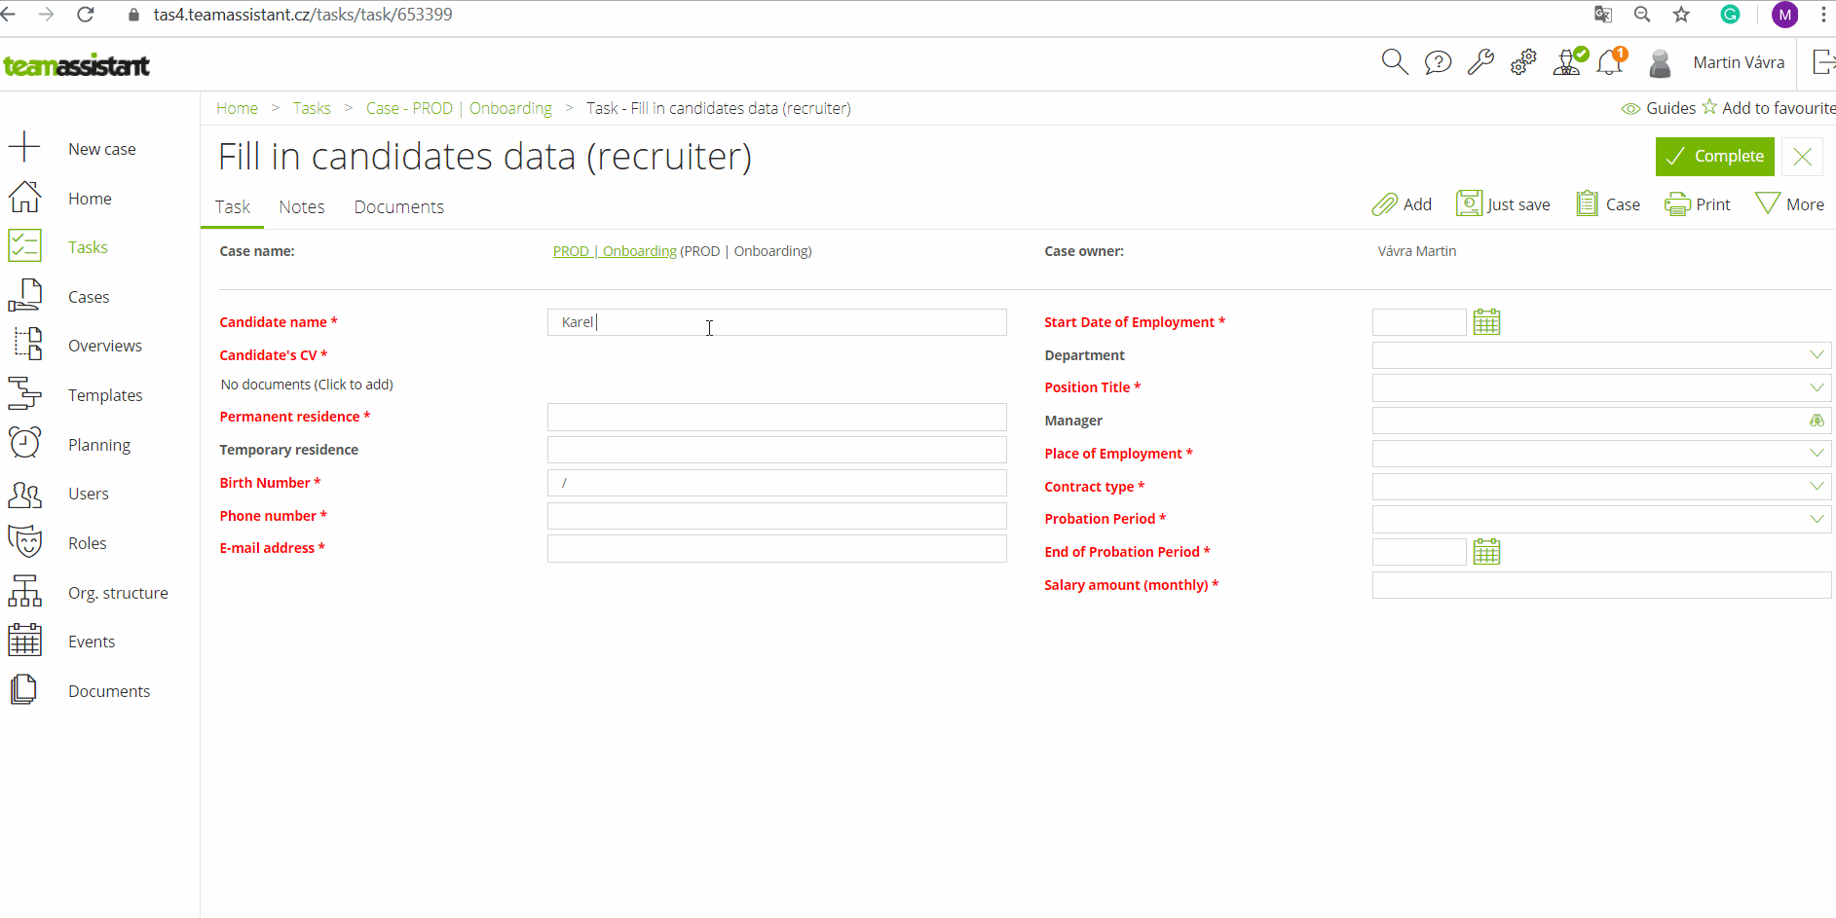Focus the Salary amount (monthly) input field

[x=1601, y=585]
